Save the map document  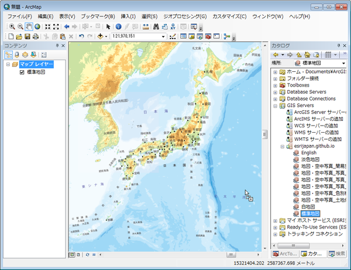tap(27, 36)
